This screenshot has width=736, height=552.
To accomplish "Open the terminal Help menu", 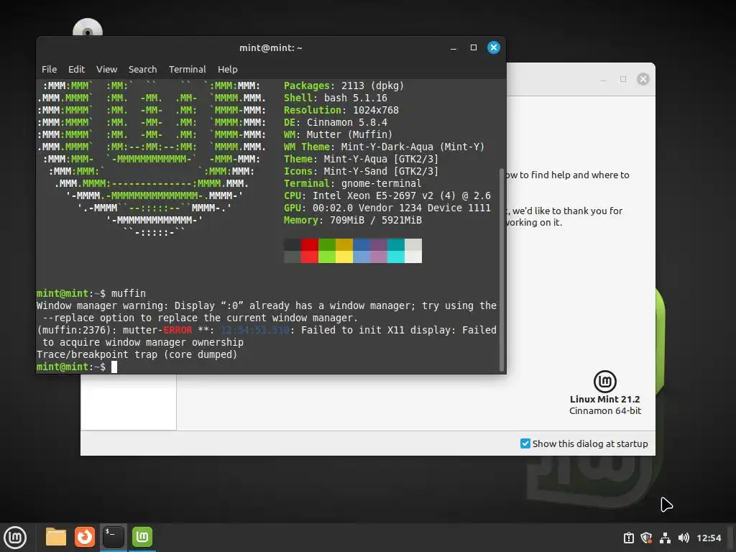I will [228, 70].
